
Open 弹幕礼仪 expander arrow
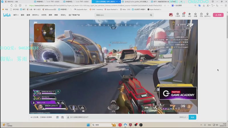click(187, 117)
